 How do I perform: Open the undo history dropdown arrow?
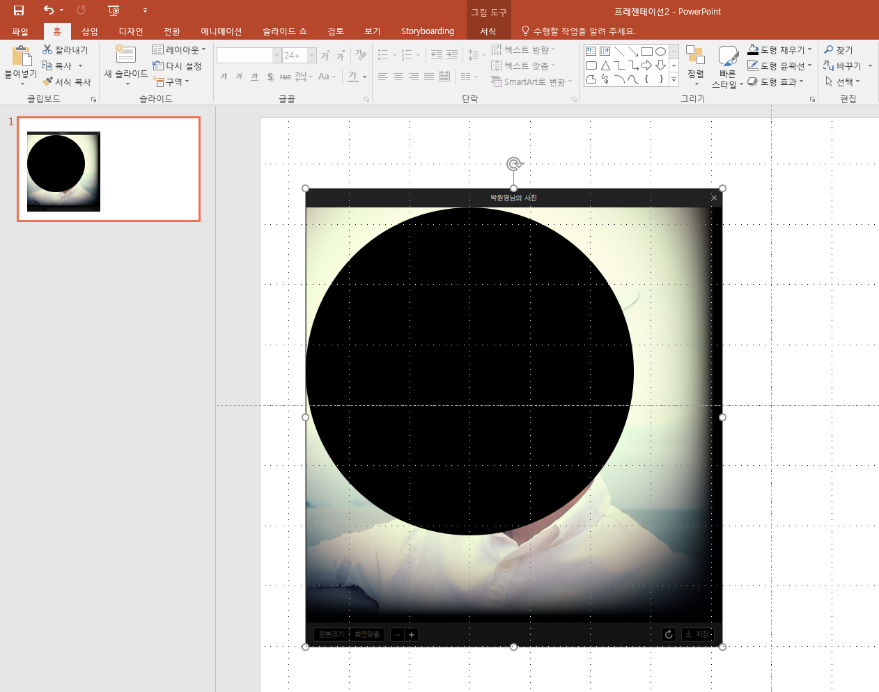(61, 10)
